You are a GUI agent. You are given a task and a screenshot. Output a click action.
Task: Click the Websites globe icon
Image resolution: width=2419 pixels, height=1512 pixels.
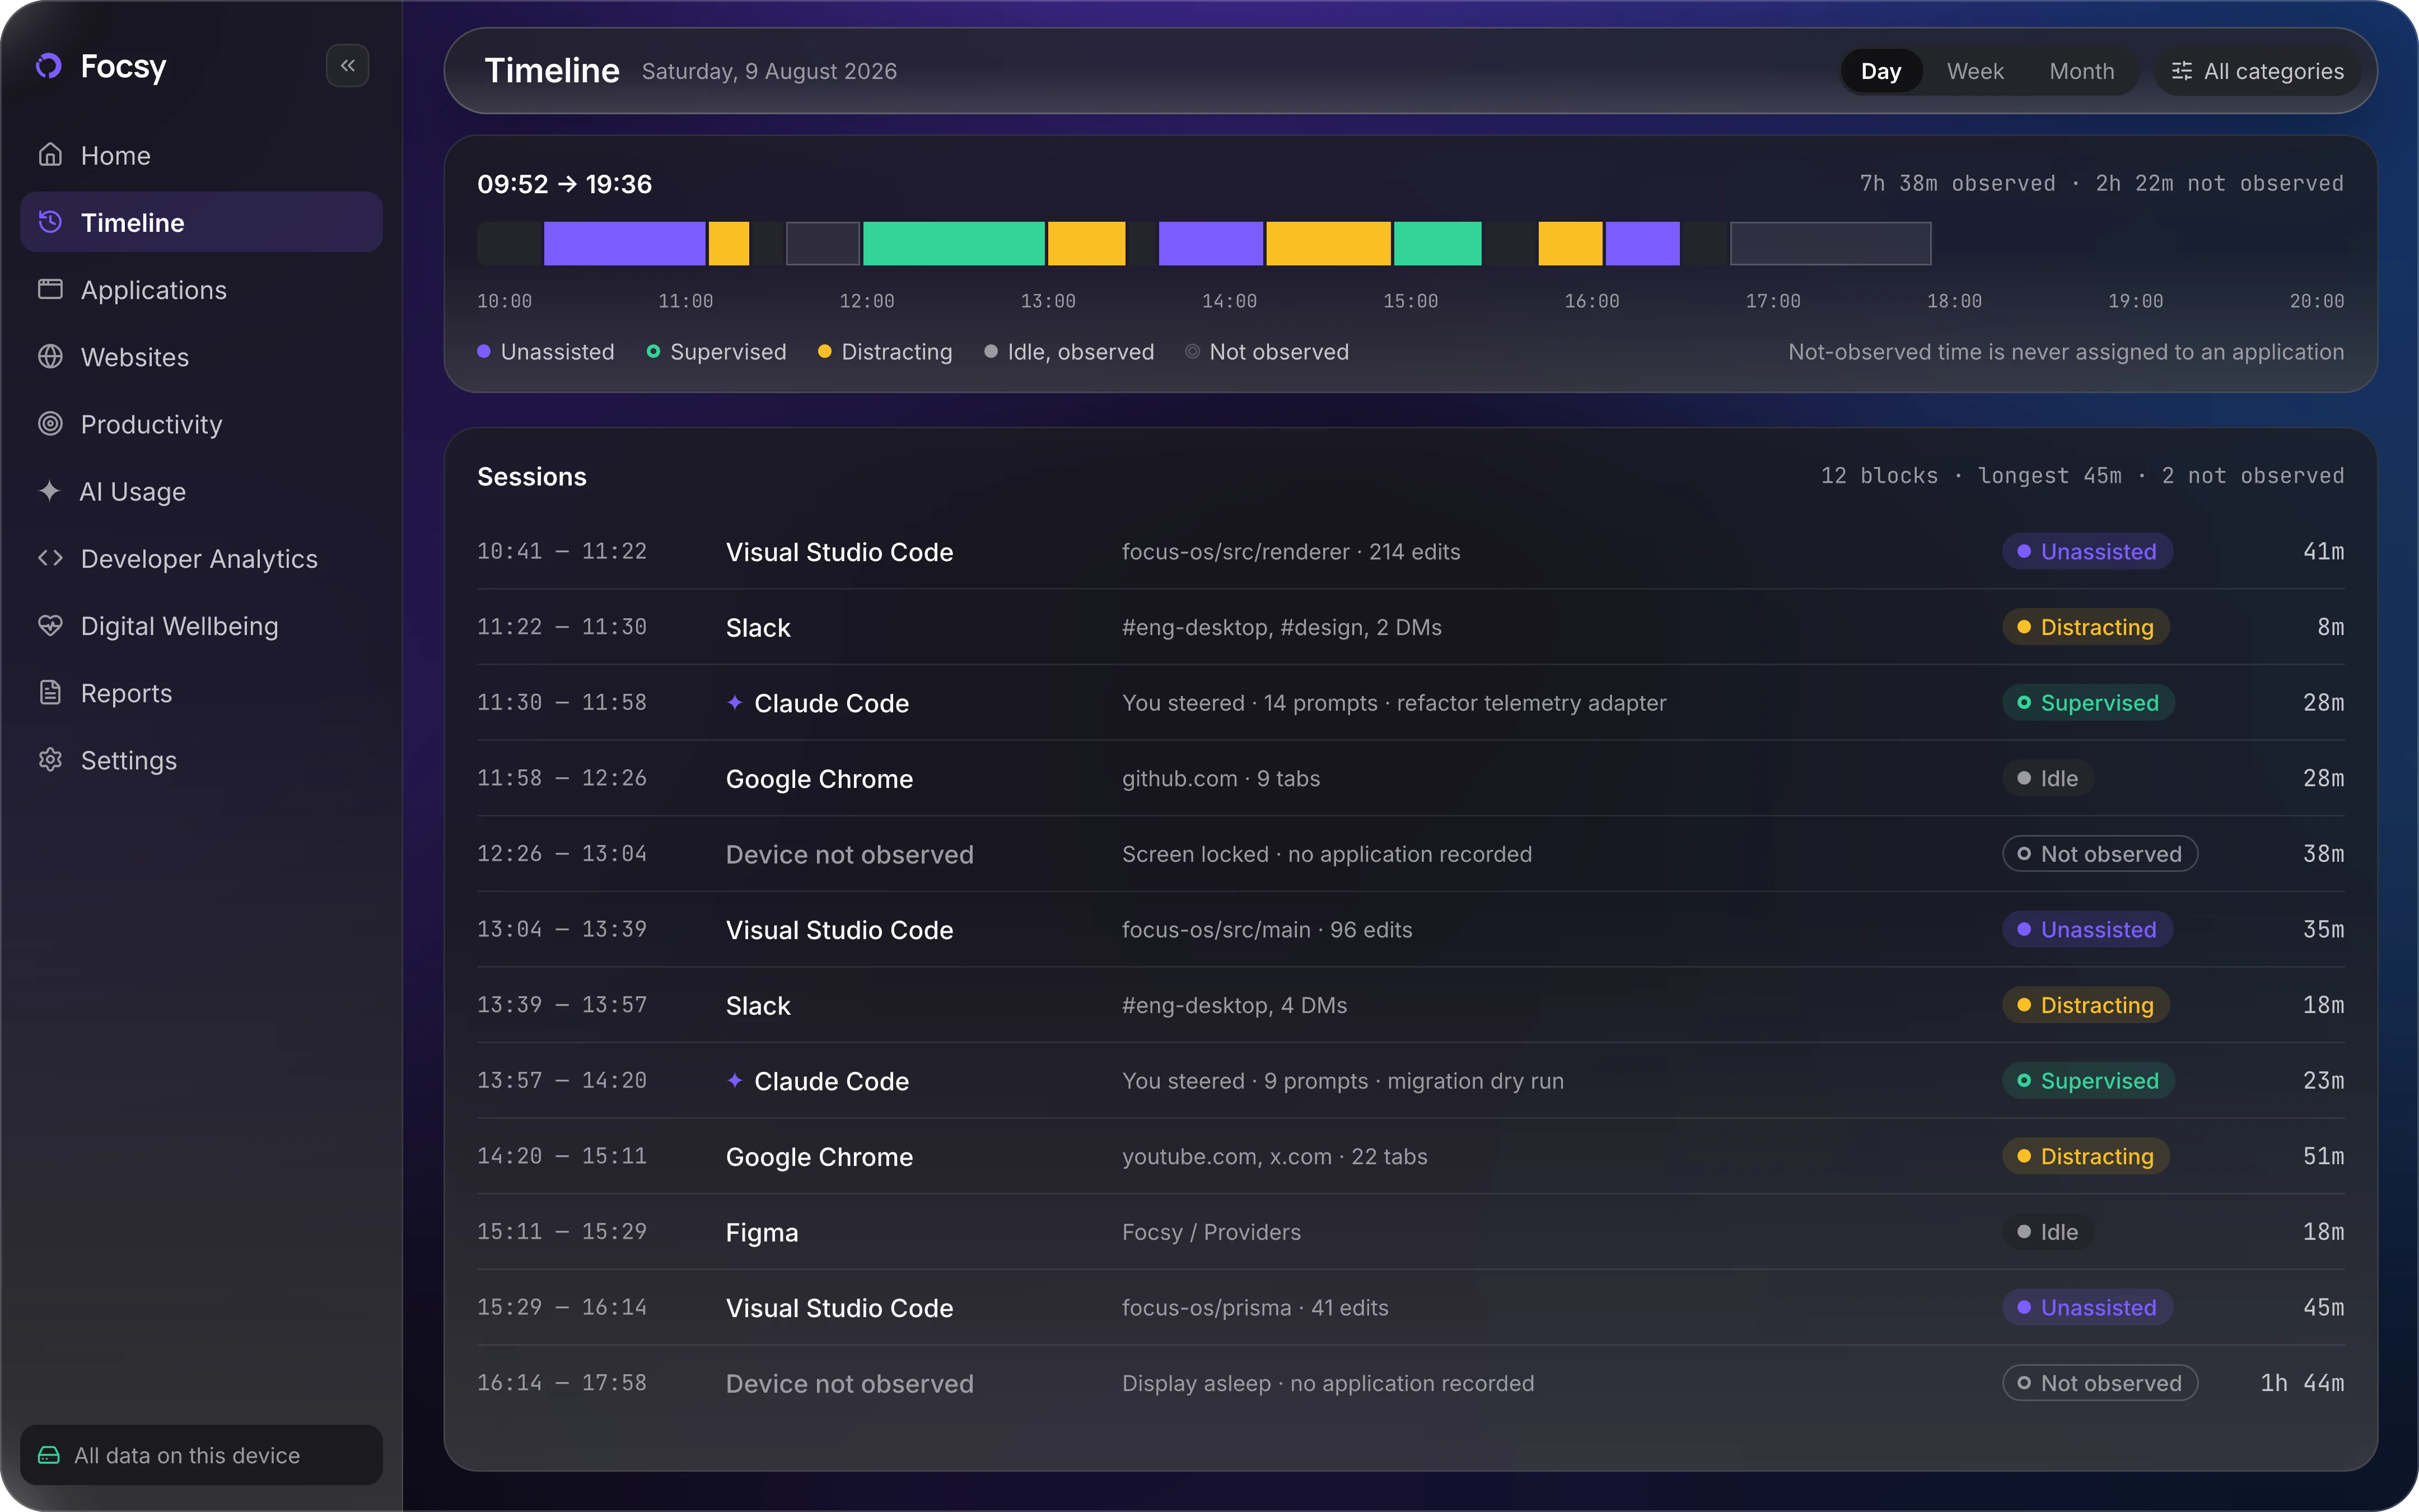tap(50, 357)
